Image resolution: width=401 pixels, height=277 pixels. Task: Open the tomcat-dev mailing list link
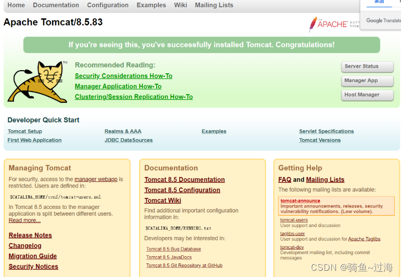(x=292, y=247)
